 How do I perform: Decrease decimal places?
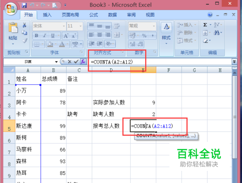point(140,44)
